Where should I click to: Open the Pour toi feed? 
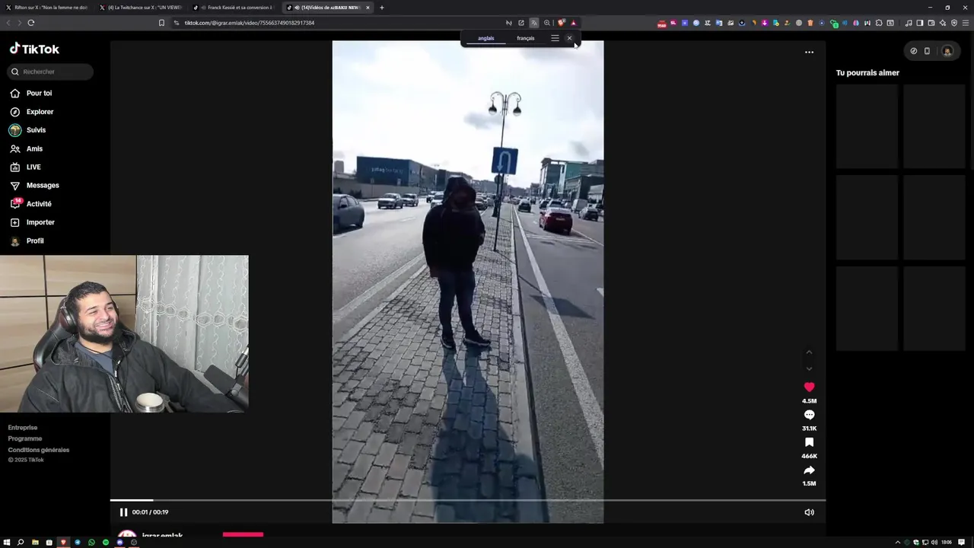(30, 93)
